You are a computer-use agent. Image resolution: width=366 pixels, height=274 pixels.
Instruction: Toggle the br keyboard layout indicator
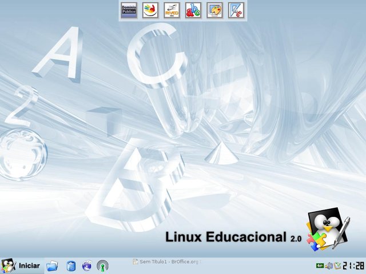320,265
